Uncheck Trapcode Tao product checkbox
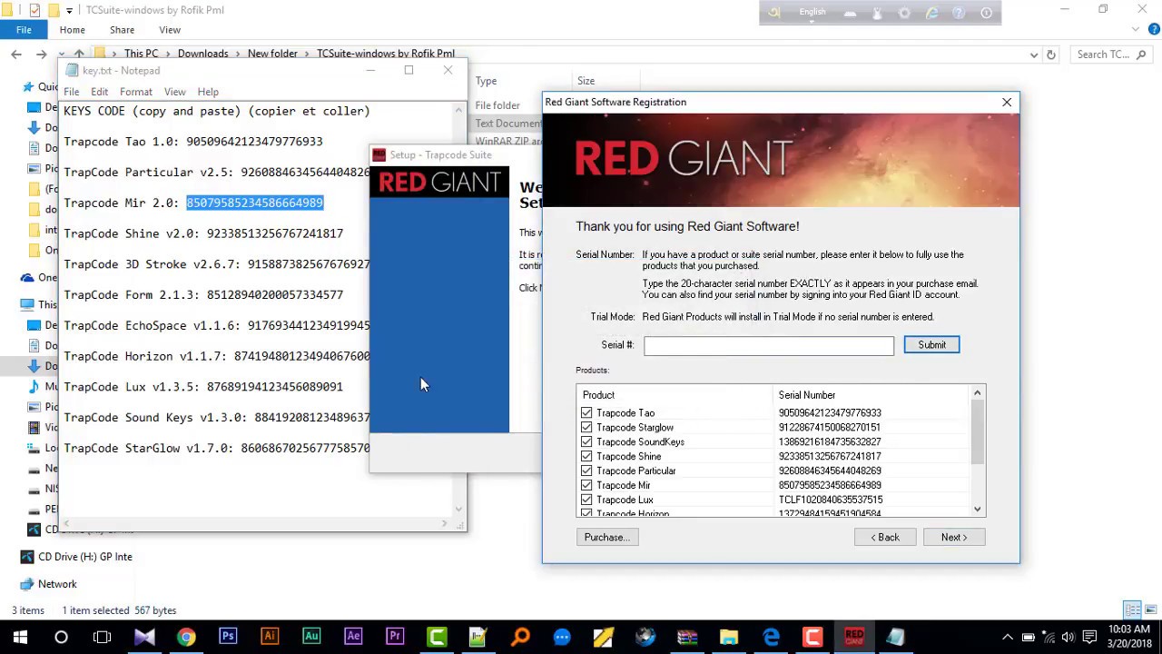 [586, 412]
